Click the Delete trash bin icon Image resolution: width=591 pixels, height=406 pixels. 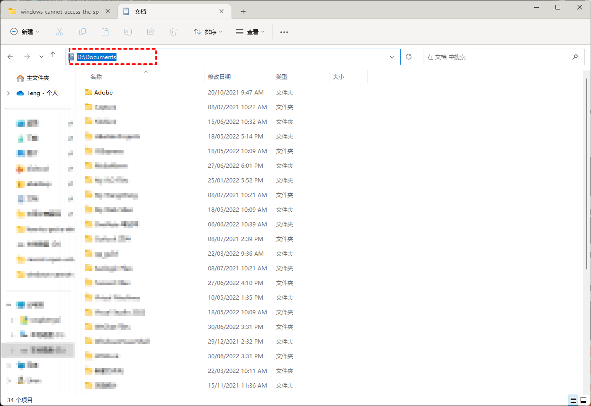coord(173,32)
